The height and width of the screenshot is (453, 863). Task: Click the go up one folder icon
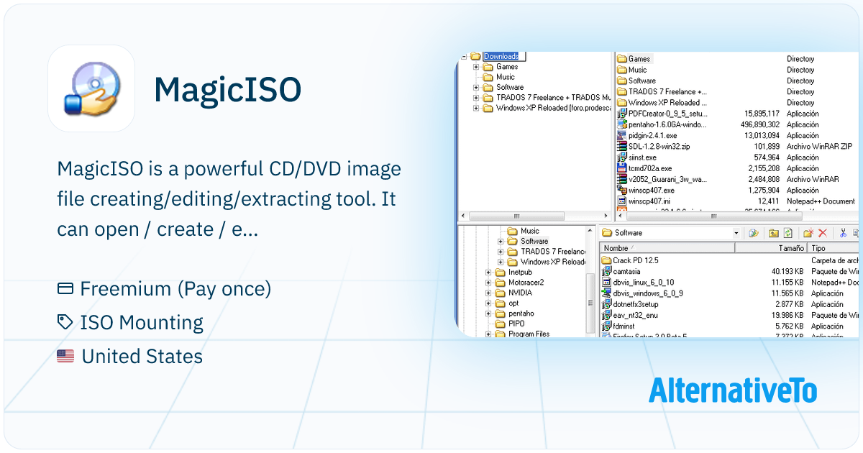pos(773,233)
